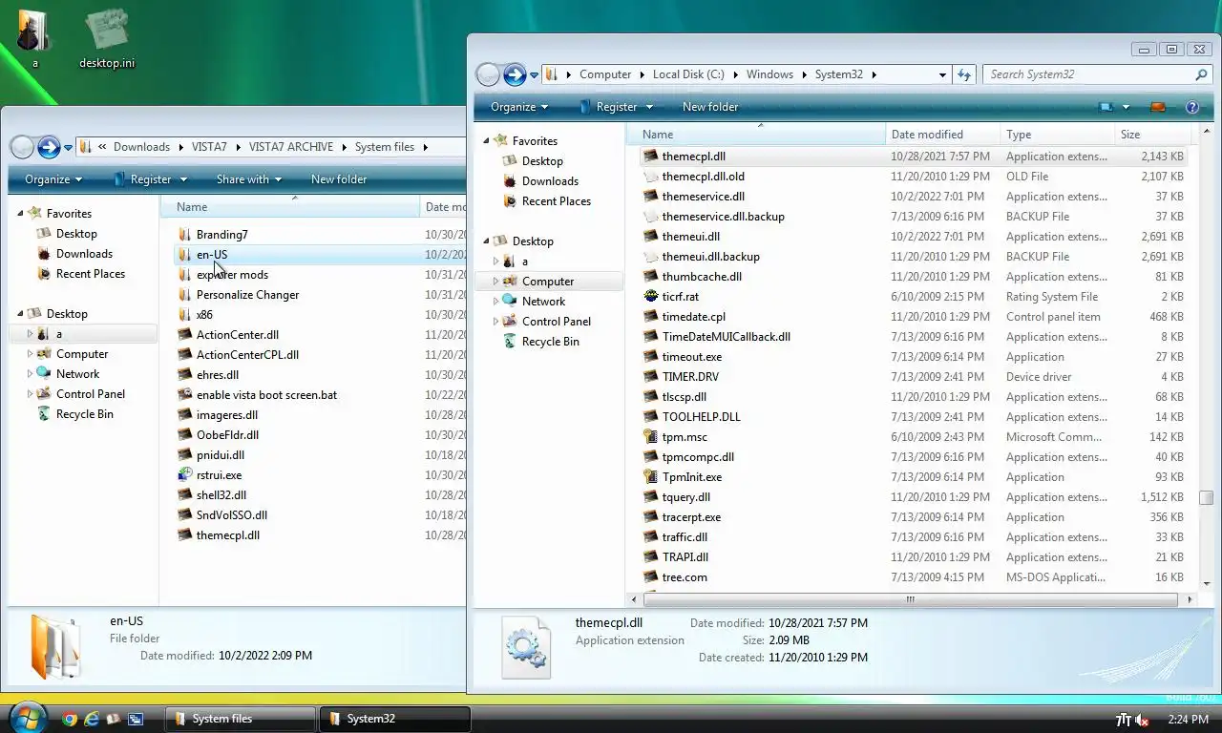Click the System32 vertical scrollbar thumb
Viewport: 1222px width, 733px height.
tap(1207, 497)
